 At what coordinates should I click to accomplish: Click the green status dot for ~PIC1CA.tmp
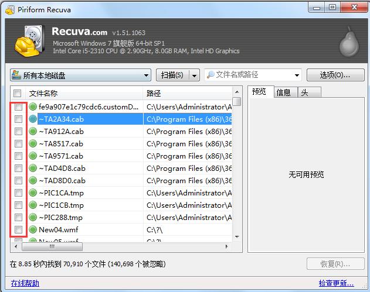33,193
